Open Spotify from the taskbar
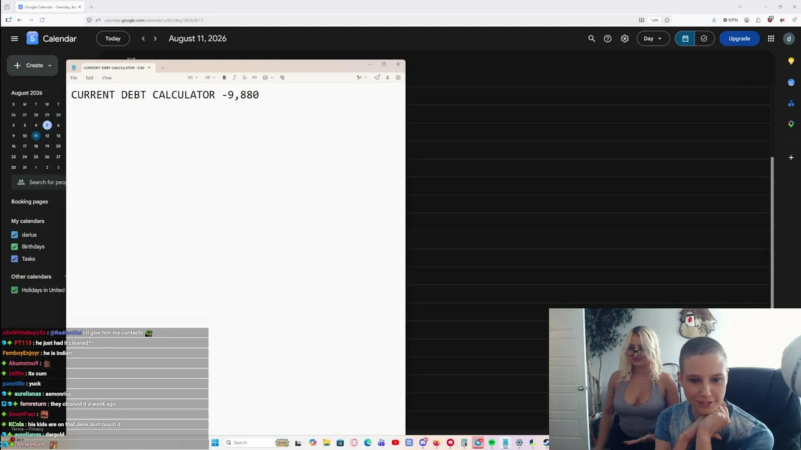Image resolution: width=801 pixels, height=450 pixels. [492, 442]
